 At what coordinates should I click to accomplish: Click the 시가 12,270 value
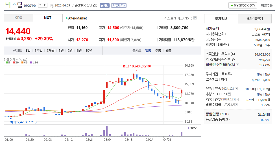click(x=82, y=40)
